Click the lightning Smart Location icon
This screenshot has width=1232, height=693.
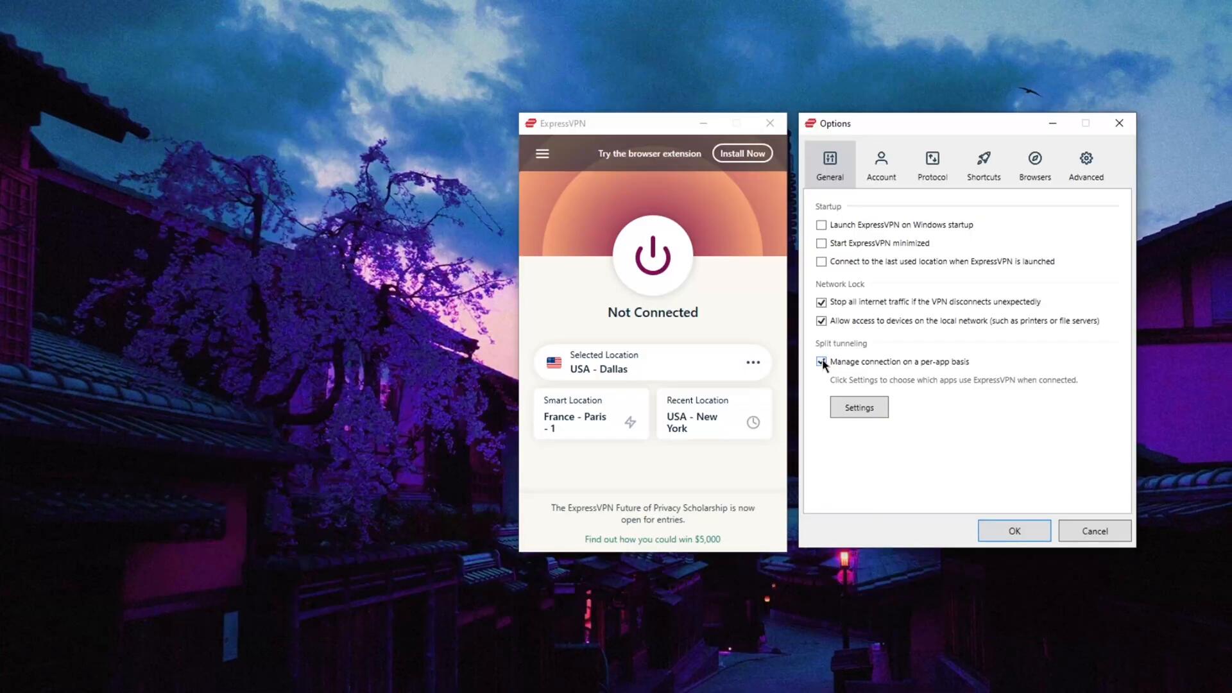point(630,422)
